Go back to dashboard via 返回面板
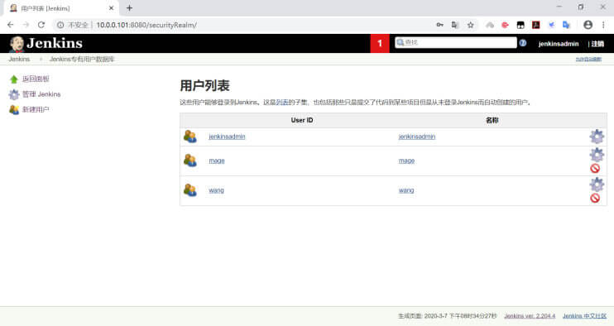The image size is (614, 326). [36, 79]
